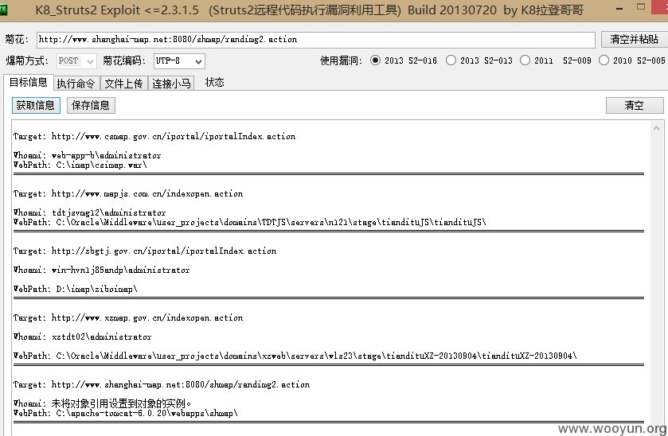The image size is (668, 436).
Task: Click the tdtjsvmg12\administrator Whoami line
Action: (x=89, y=212)
